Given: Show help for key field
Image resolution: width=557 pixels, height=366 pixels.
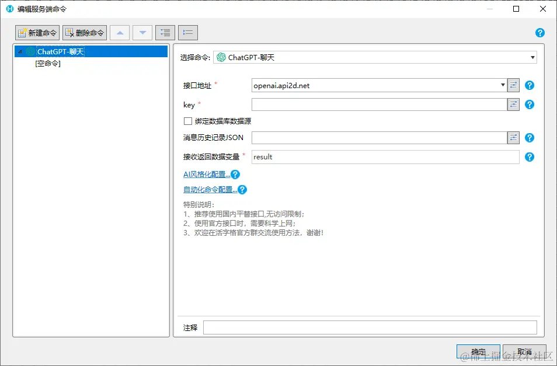Looking at the screenshot, I should coord(530,104).
